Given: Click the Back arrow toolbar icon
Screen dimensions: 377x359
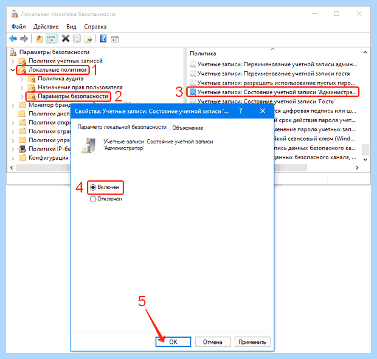Looking at the screenshot, I should (x=13, y=38).
